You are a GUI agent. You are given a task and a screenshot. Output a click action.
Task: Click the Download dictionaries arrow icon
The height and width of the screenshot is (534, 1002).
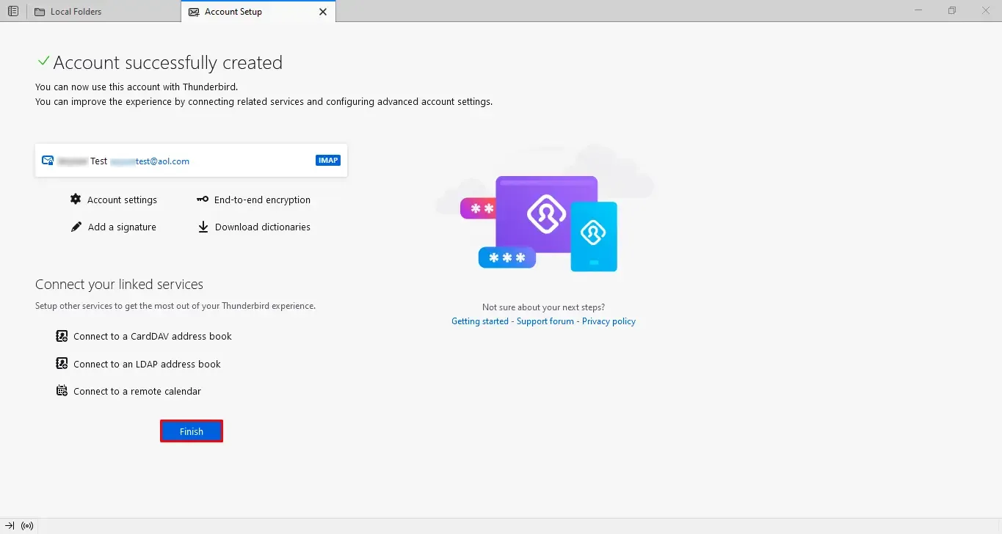(x=203, y=227)
